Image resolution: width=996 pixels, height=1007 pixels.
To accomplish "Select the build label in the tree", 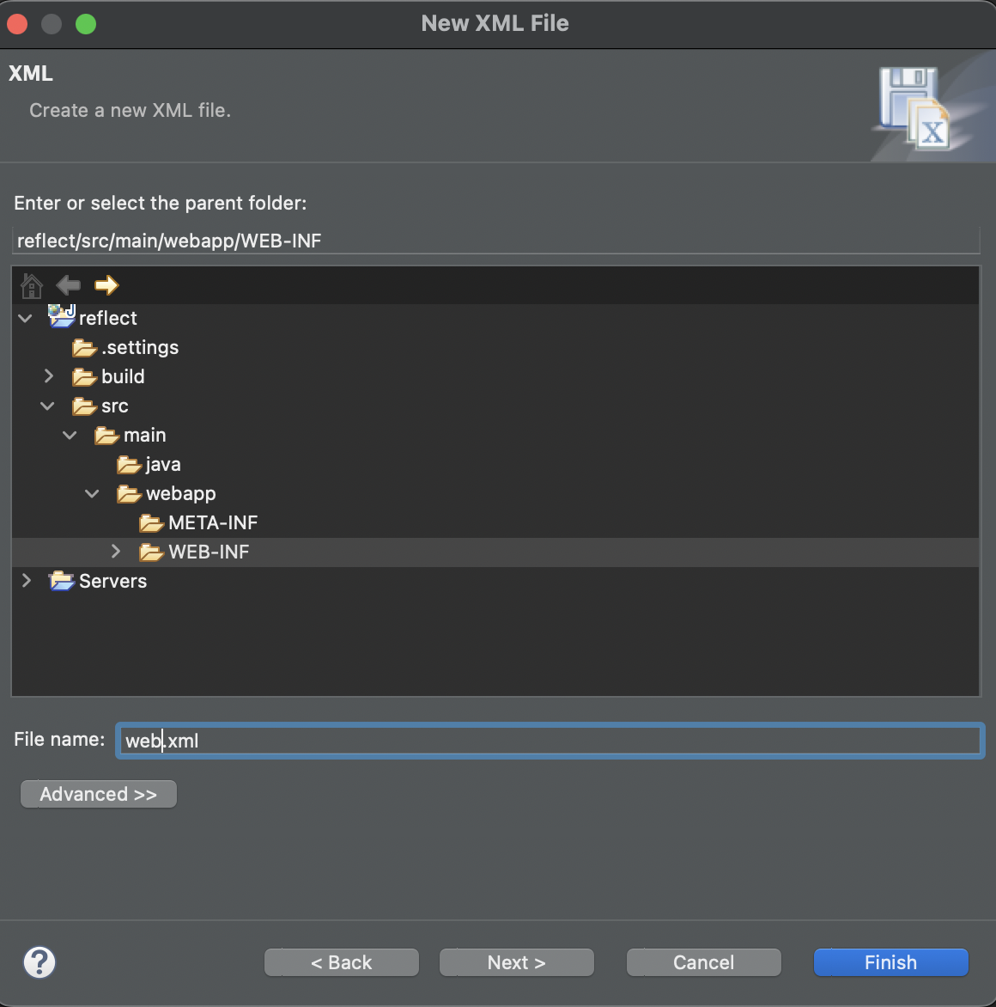I will tap(124, 376).
